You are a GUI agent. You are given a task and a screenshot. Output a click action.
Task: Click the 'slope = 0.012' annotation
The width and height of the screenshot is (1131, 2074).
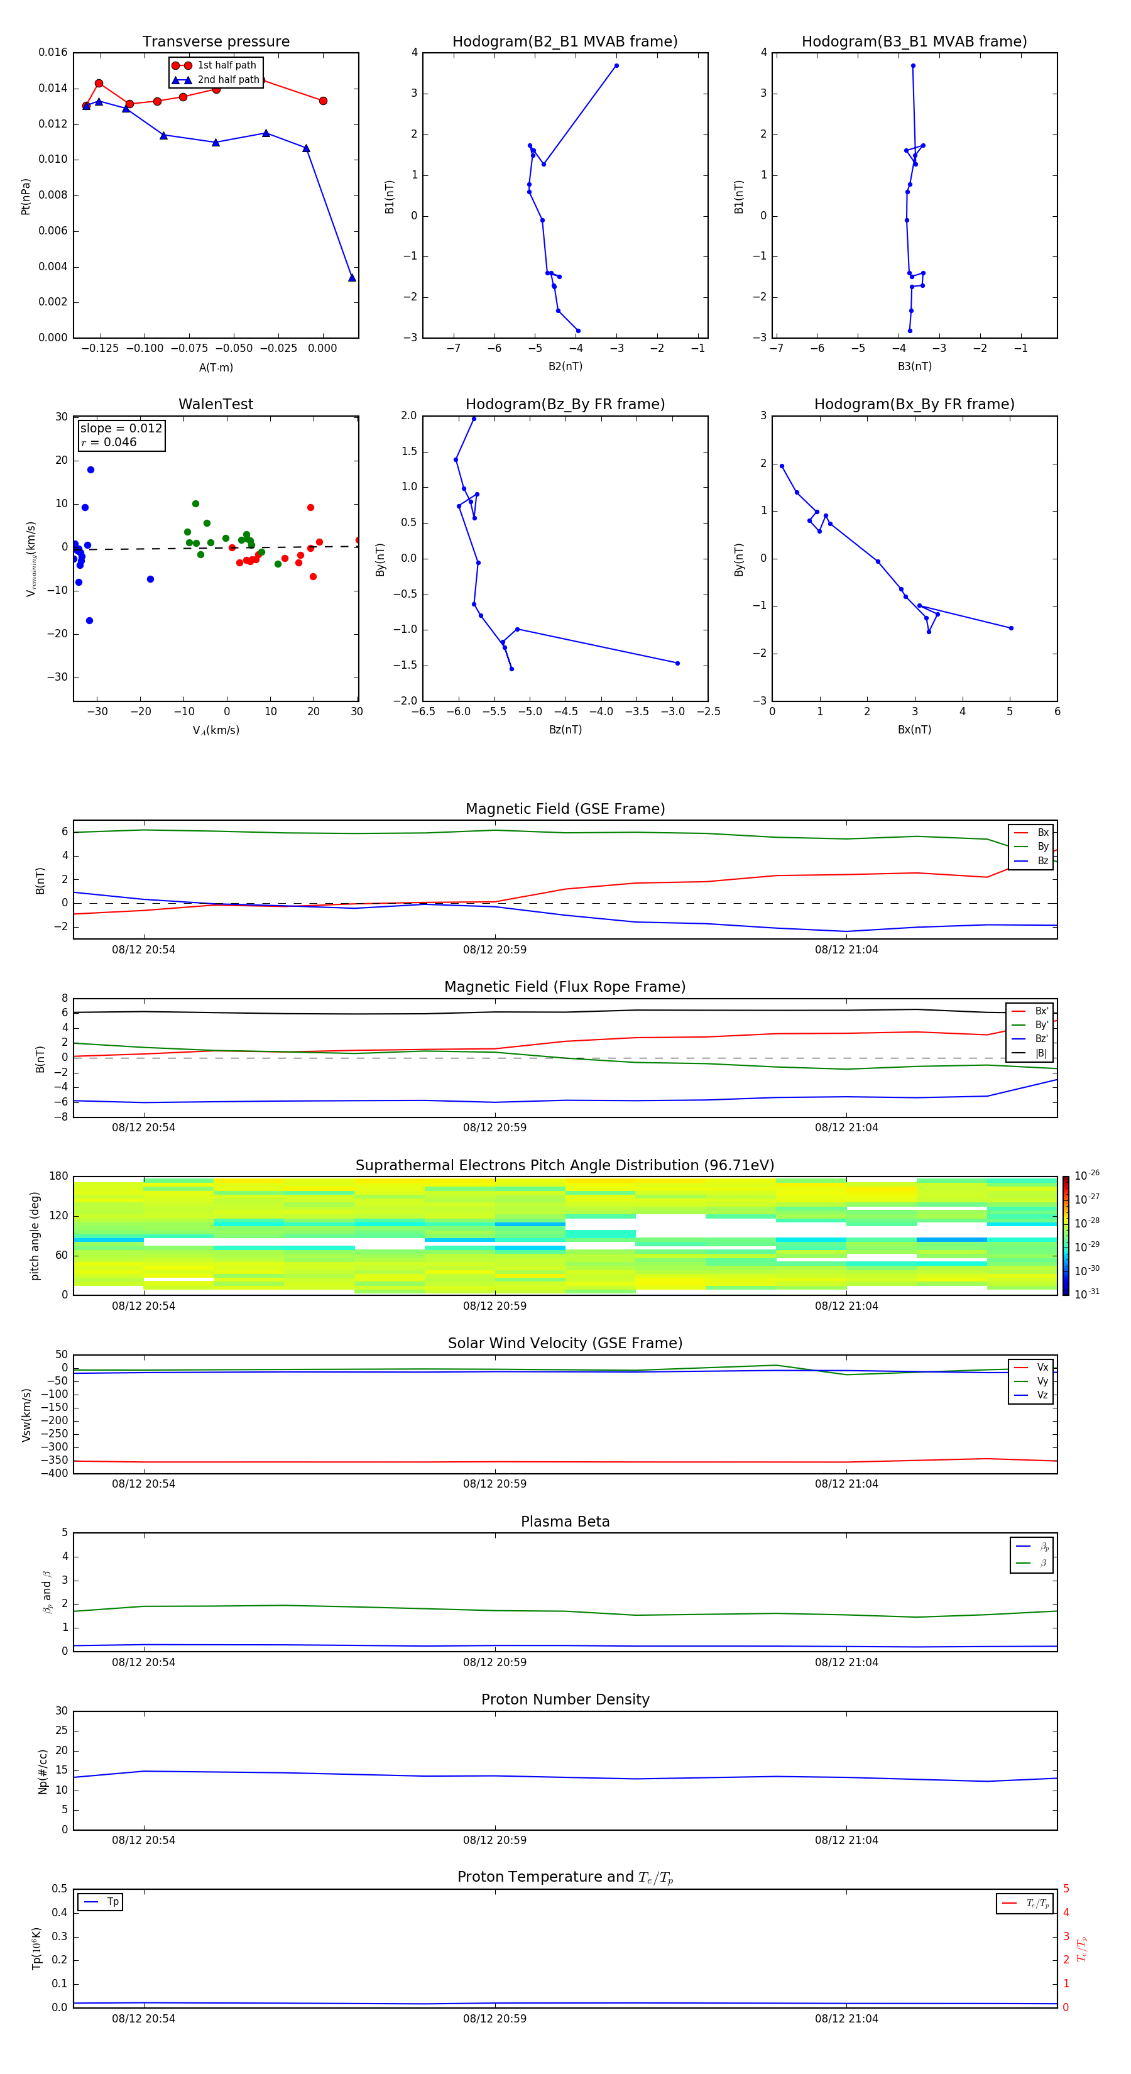tap(121, 429)
